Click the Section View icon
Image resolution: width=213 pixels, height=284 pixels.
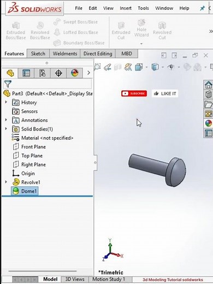118,67
